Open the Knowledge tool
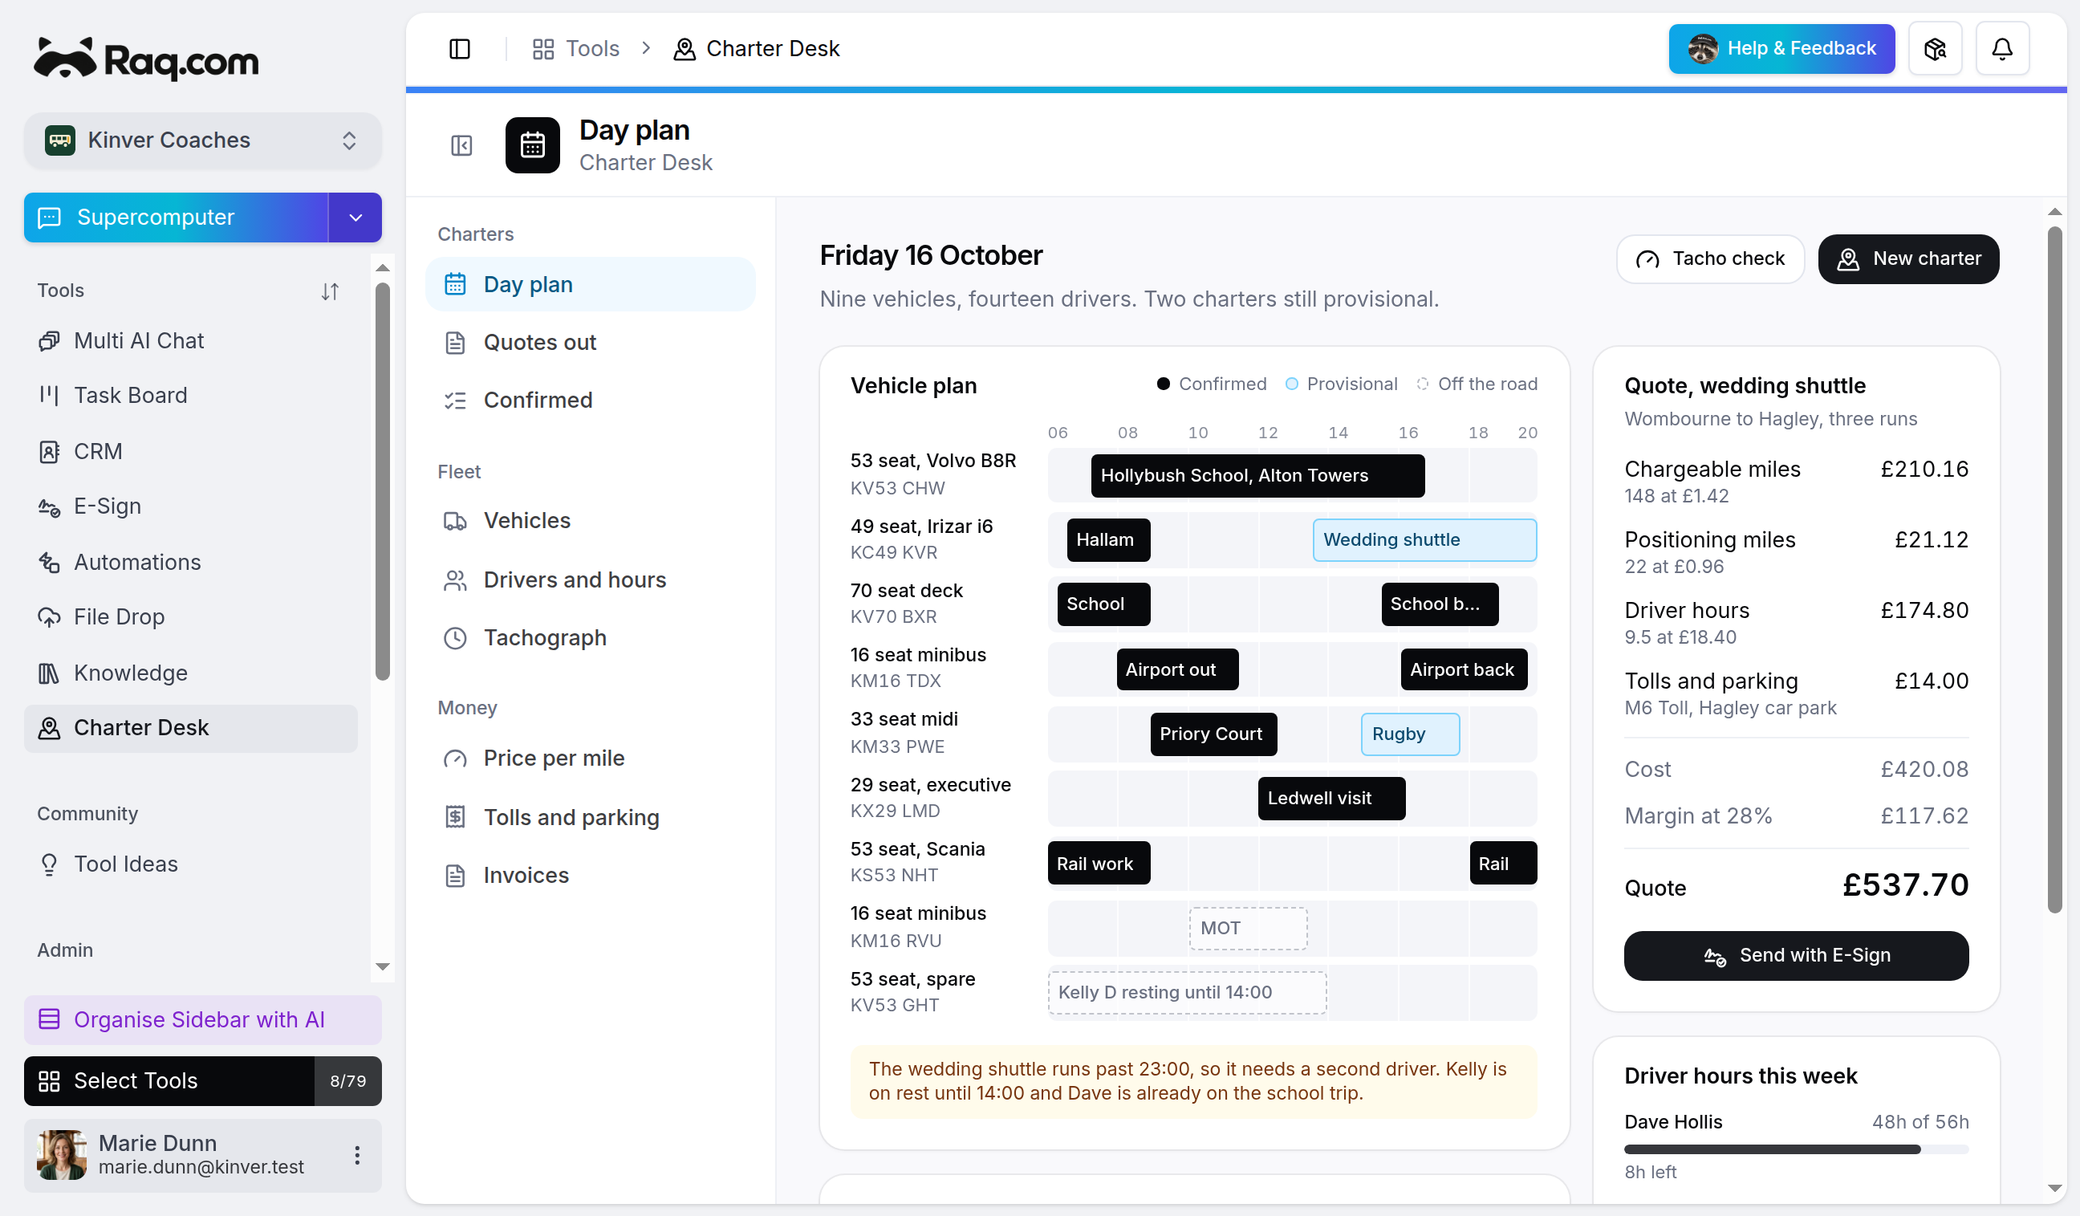The image size is (2080, 1216). pos(191,673)
